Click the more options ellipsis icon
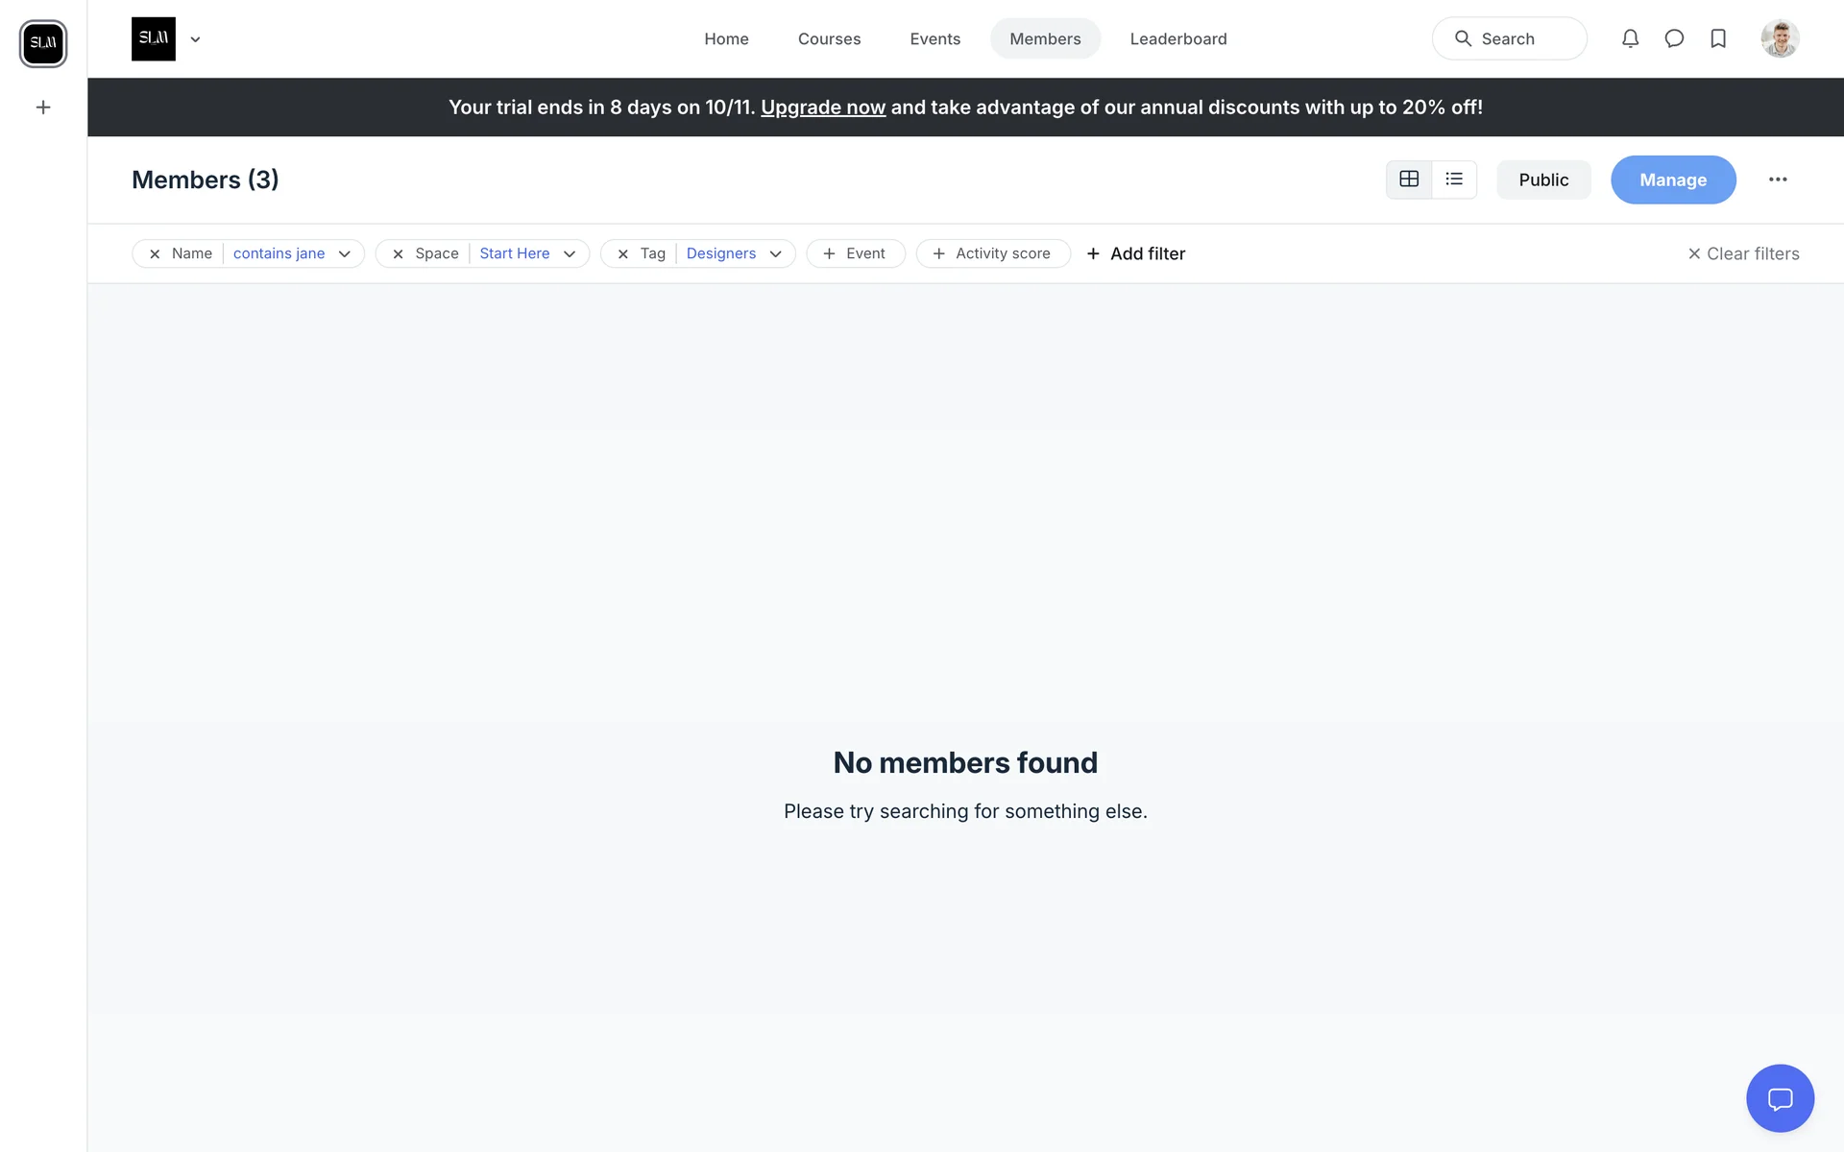 click(x=1778, y=180)
